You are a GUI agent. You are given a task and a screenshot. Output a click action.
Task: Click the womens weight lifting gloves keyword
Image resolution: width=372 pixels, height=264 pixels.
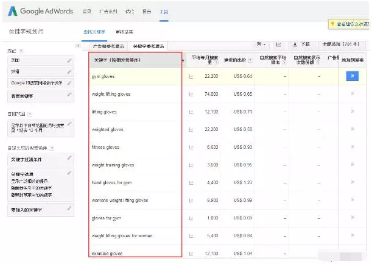coord(120,200)
